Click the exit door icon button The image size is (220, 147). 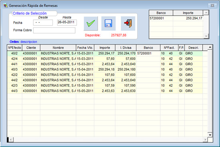[x=128, y=24]
